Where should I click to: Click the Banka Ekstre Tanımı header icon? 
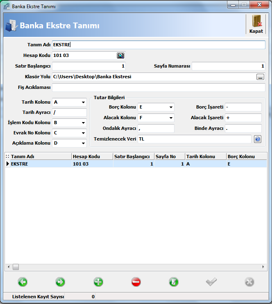[11, 25]
